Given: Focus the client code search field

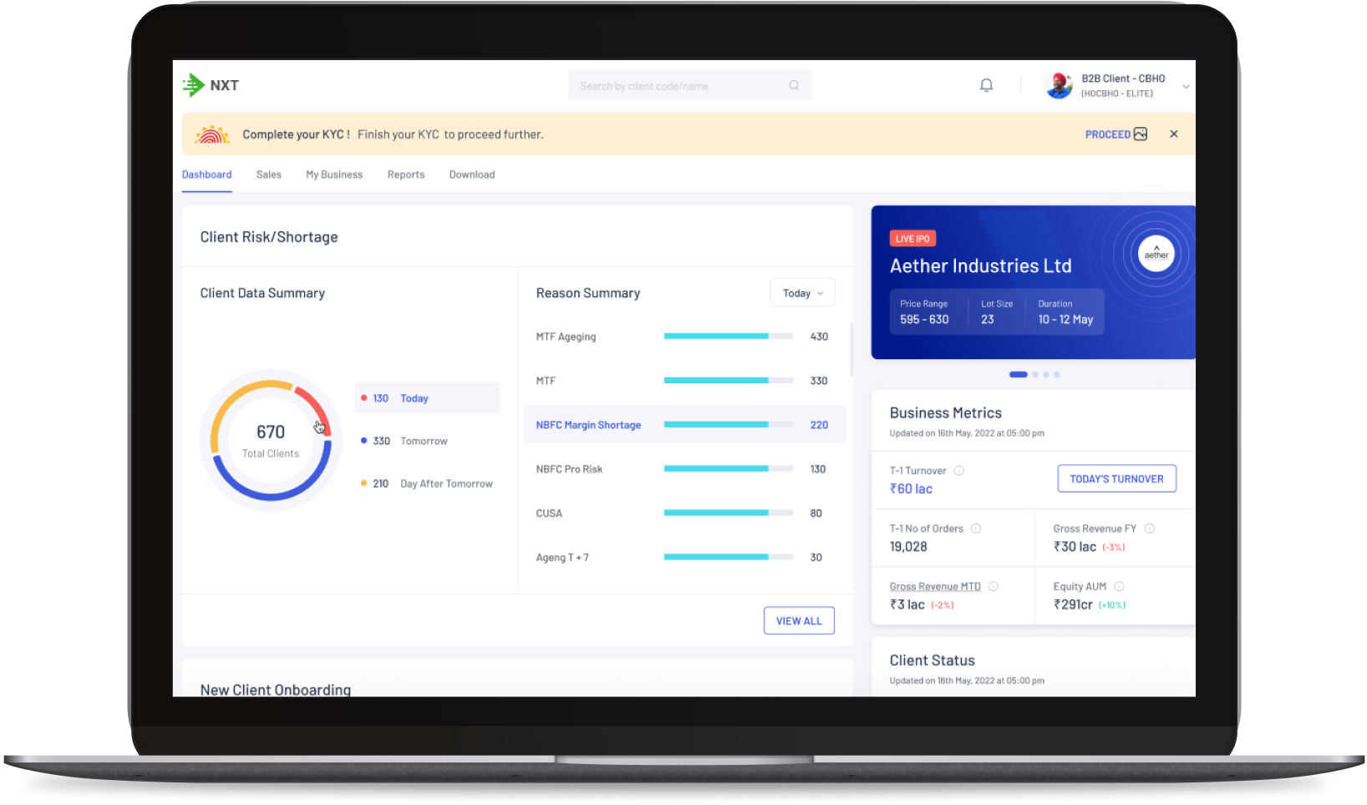Looking at the screenshot, I should [689, 85].
